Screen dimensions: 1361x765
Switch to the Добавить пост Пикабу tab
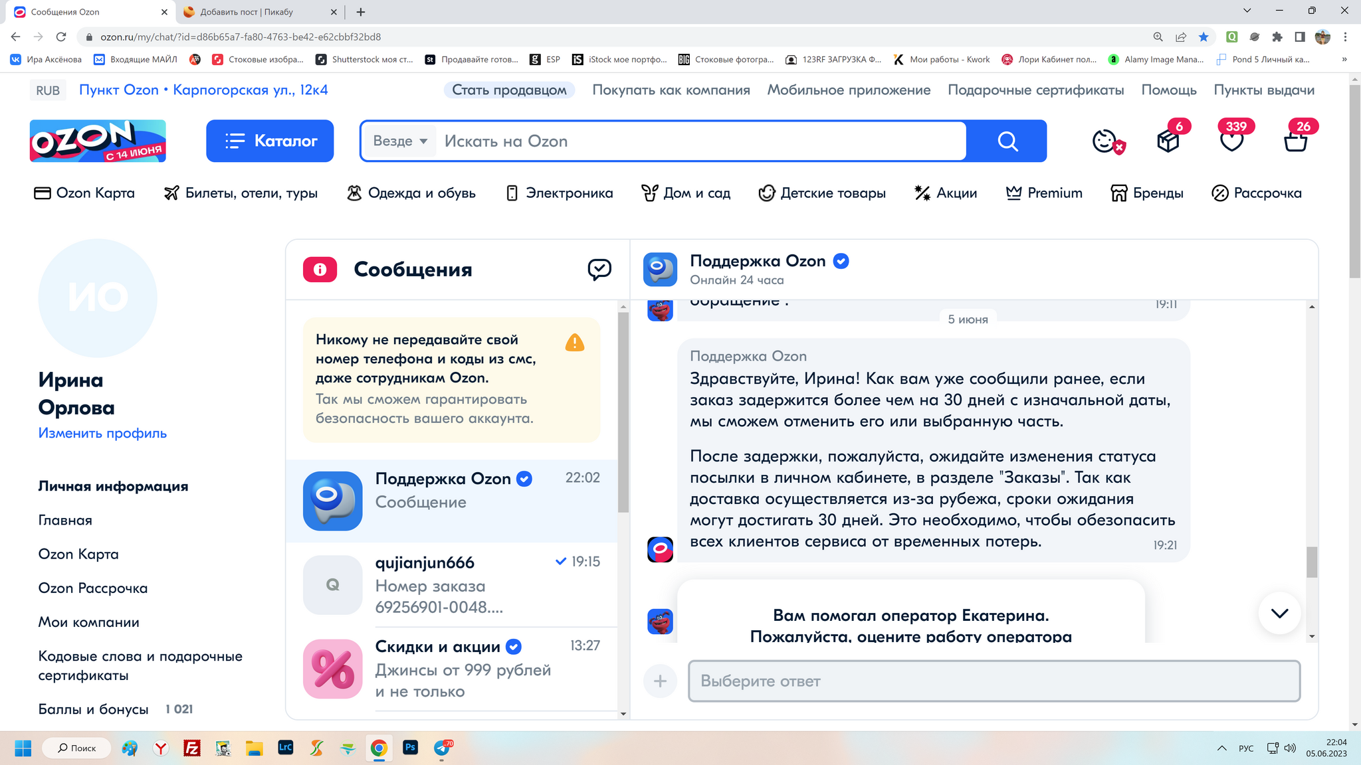[x=259, y=12]
